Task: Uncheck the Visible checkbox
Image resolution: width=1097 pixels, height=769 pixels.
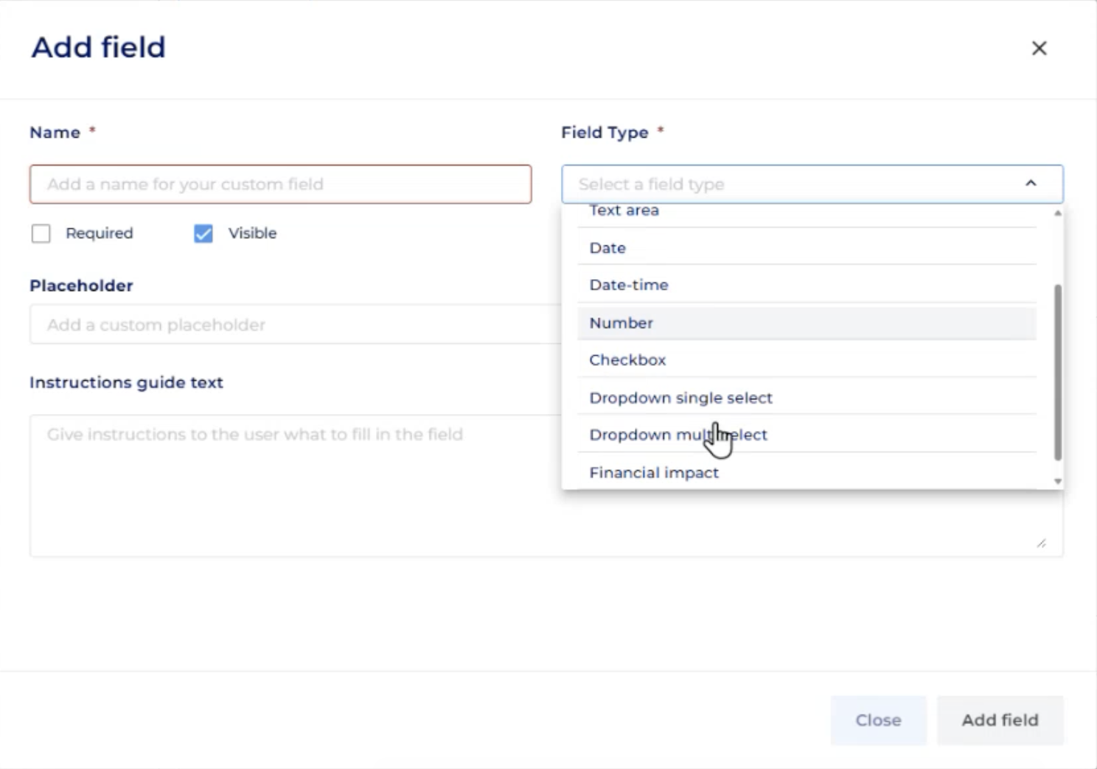Action: click(203, 233)
